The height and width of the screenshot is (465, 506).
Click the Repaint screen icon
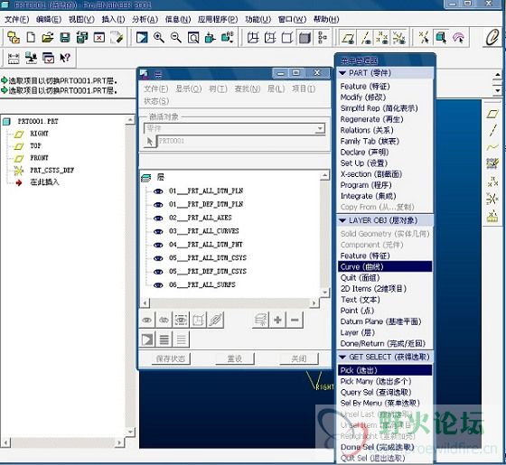click(142, 38)
